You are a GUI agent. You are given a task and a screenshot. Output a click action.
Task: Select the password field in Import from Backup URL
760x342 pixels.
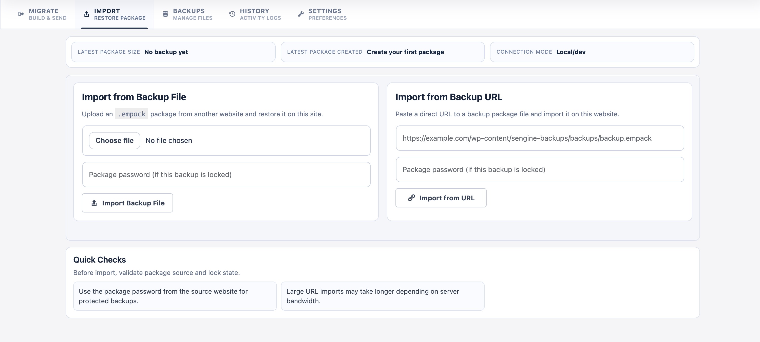click(540, 170)
